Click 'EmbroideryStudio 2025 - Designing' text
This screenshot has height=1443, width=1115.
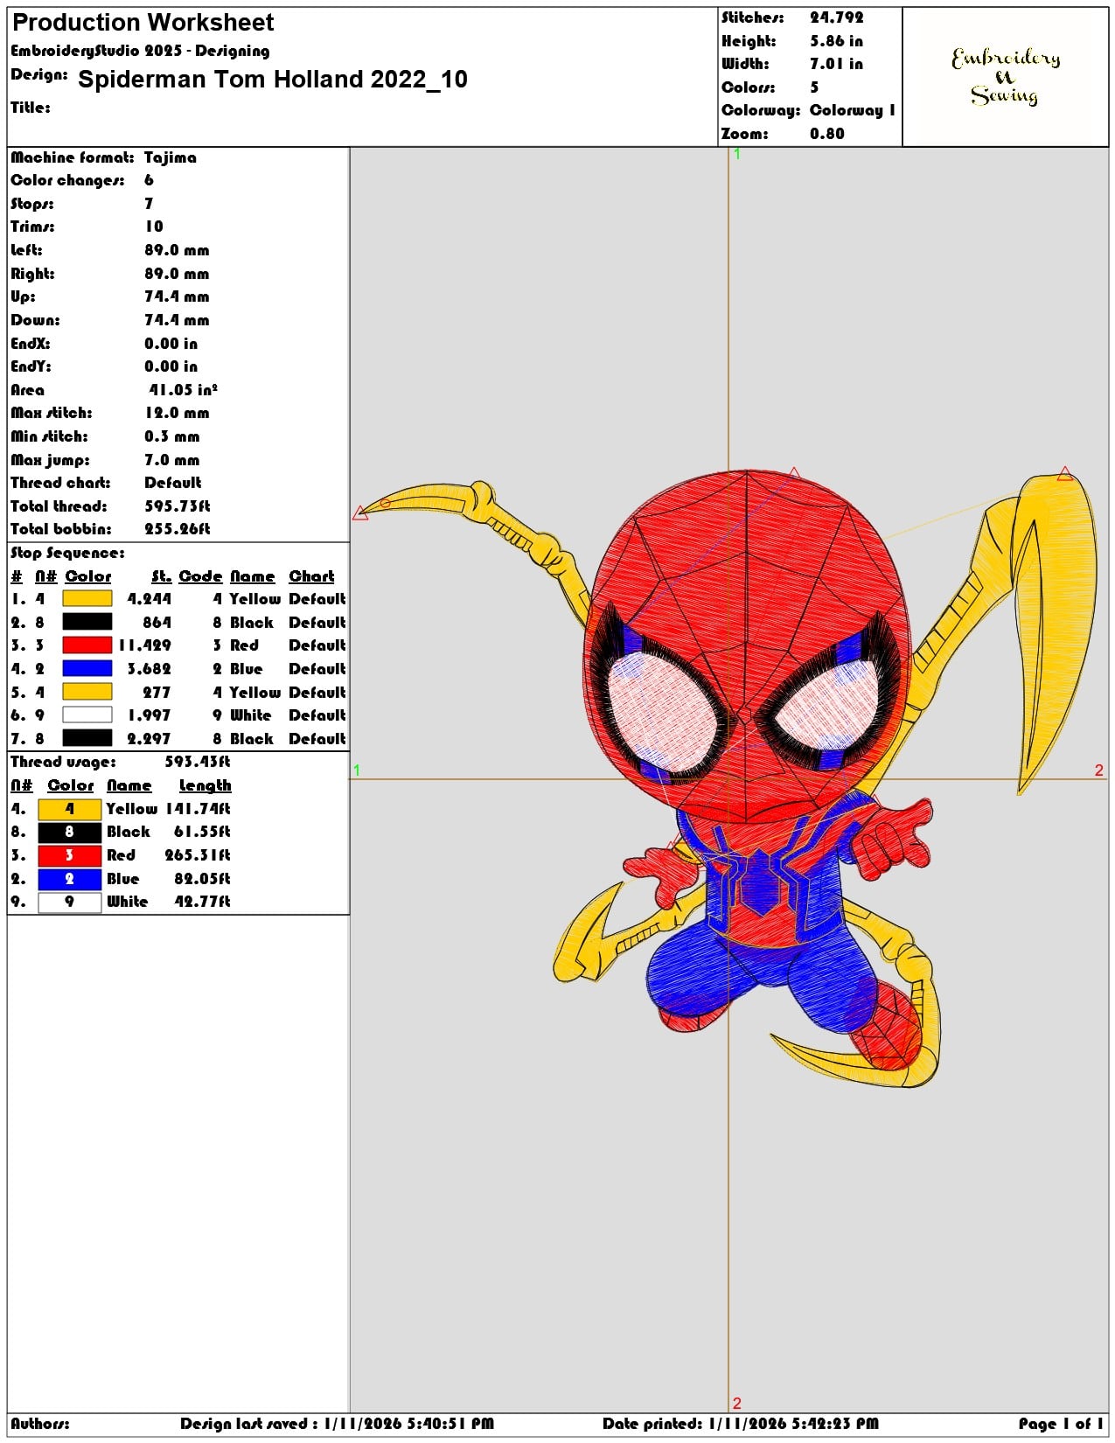click(x=140, y=51)
